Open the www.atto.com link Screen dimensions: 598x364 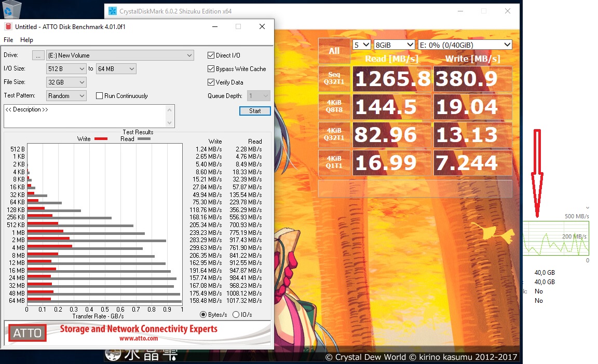click(x=139, y=339)
